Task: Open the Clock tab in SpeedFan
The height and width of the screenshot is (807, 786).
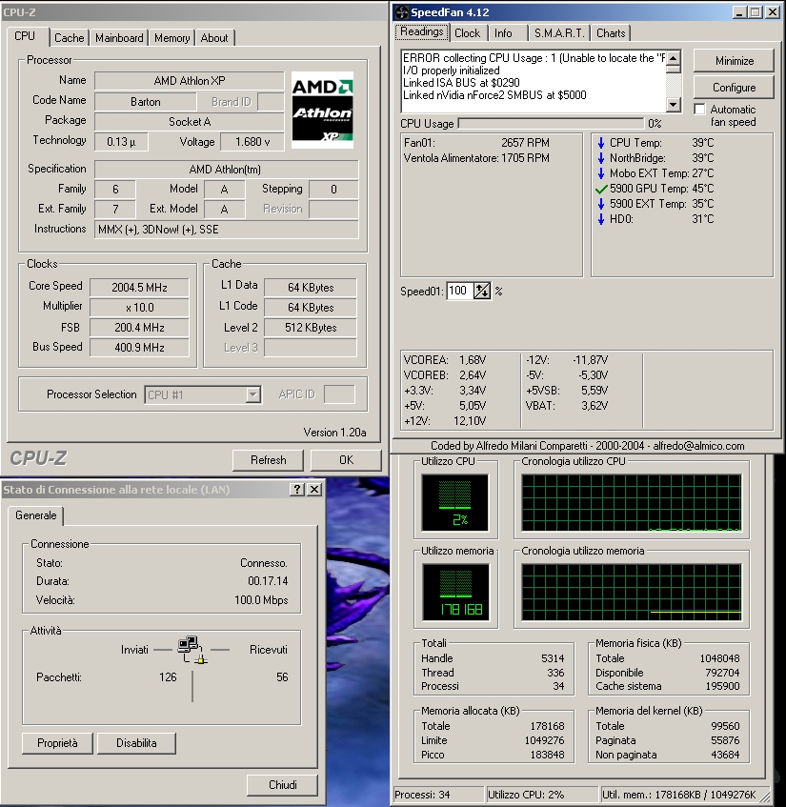Action: coord(467,33)
